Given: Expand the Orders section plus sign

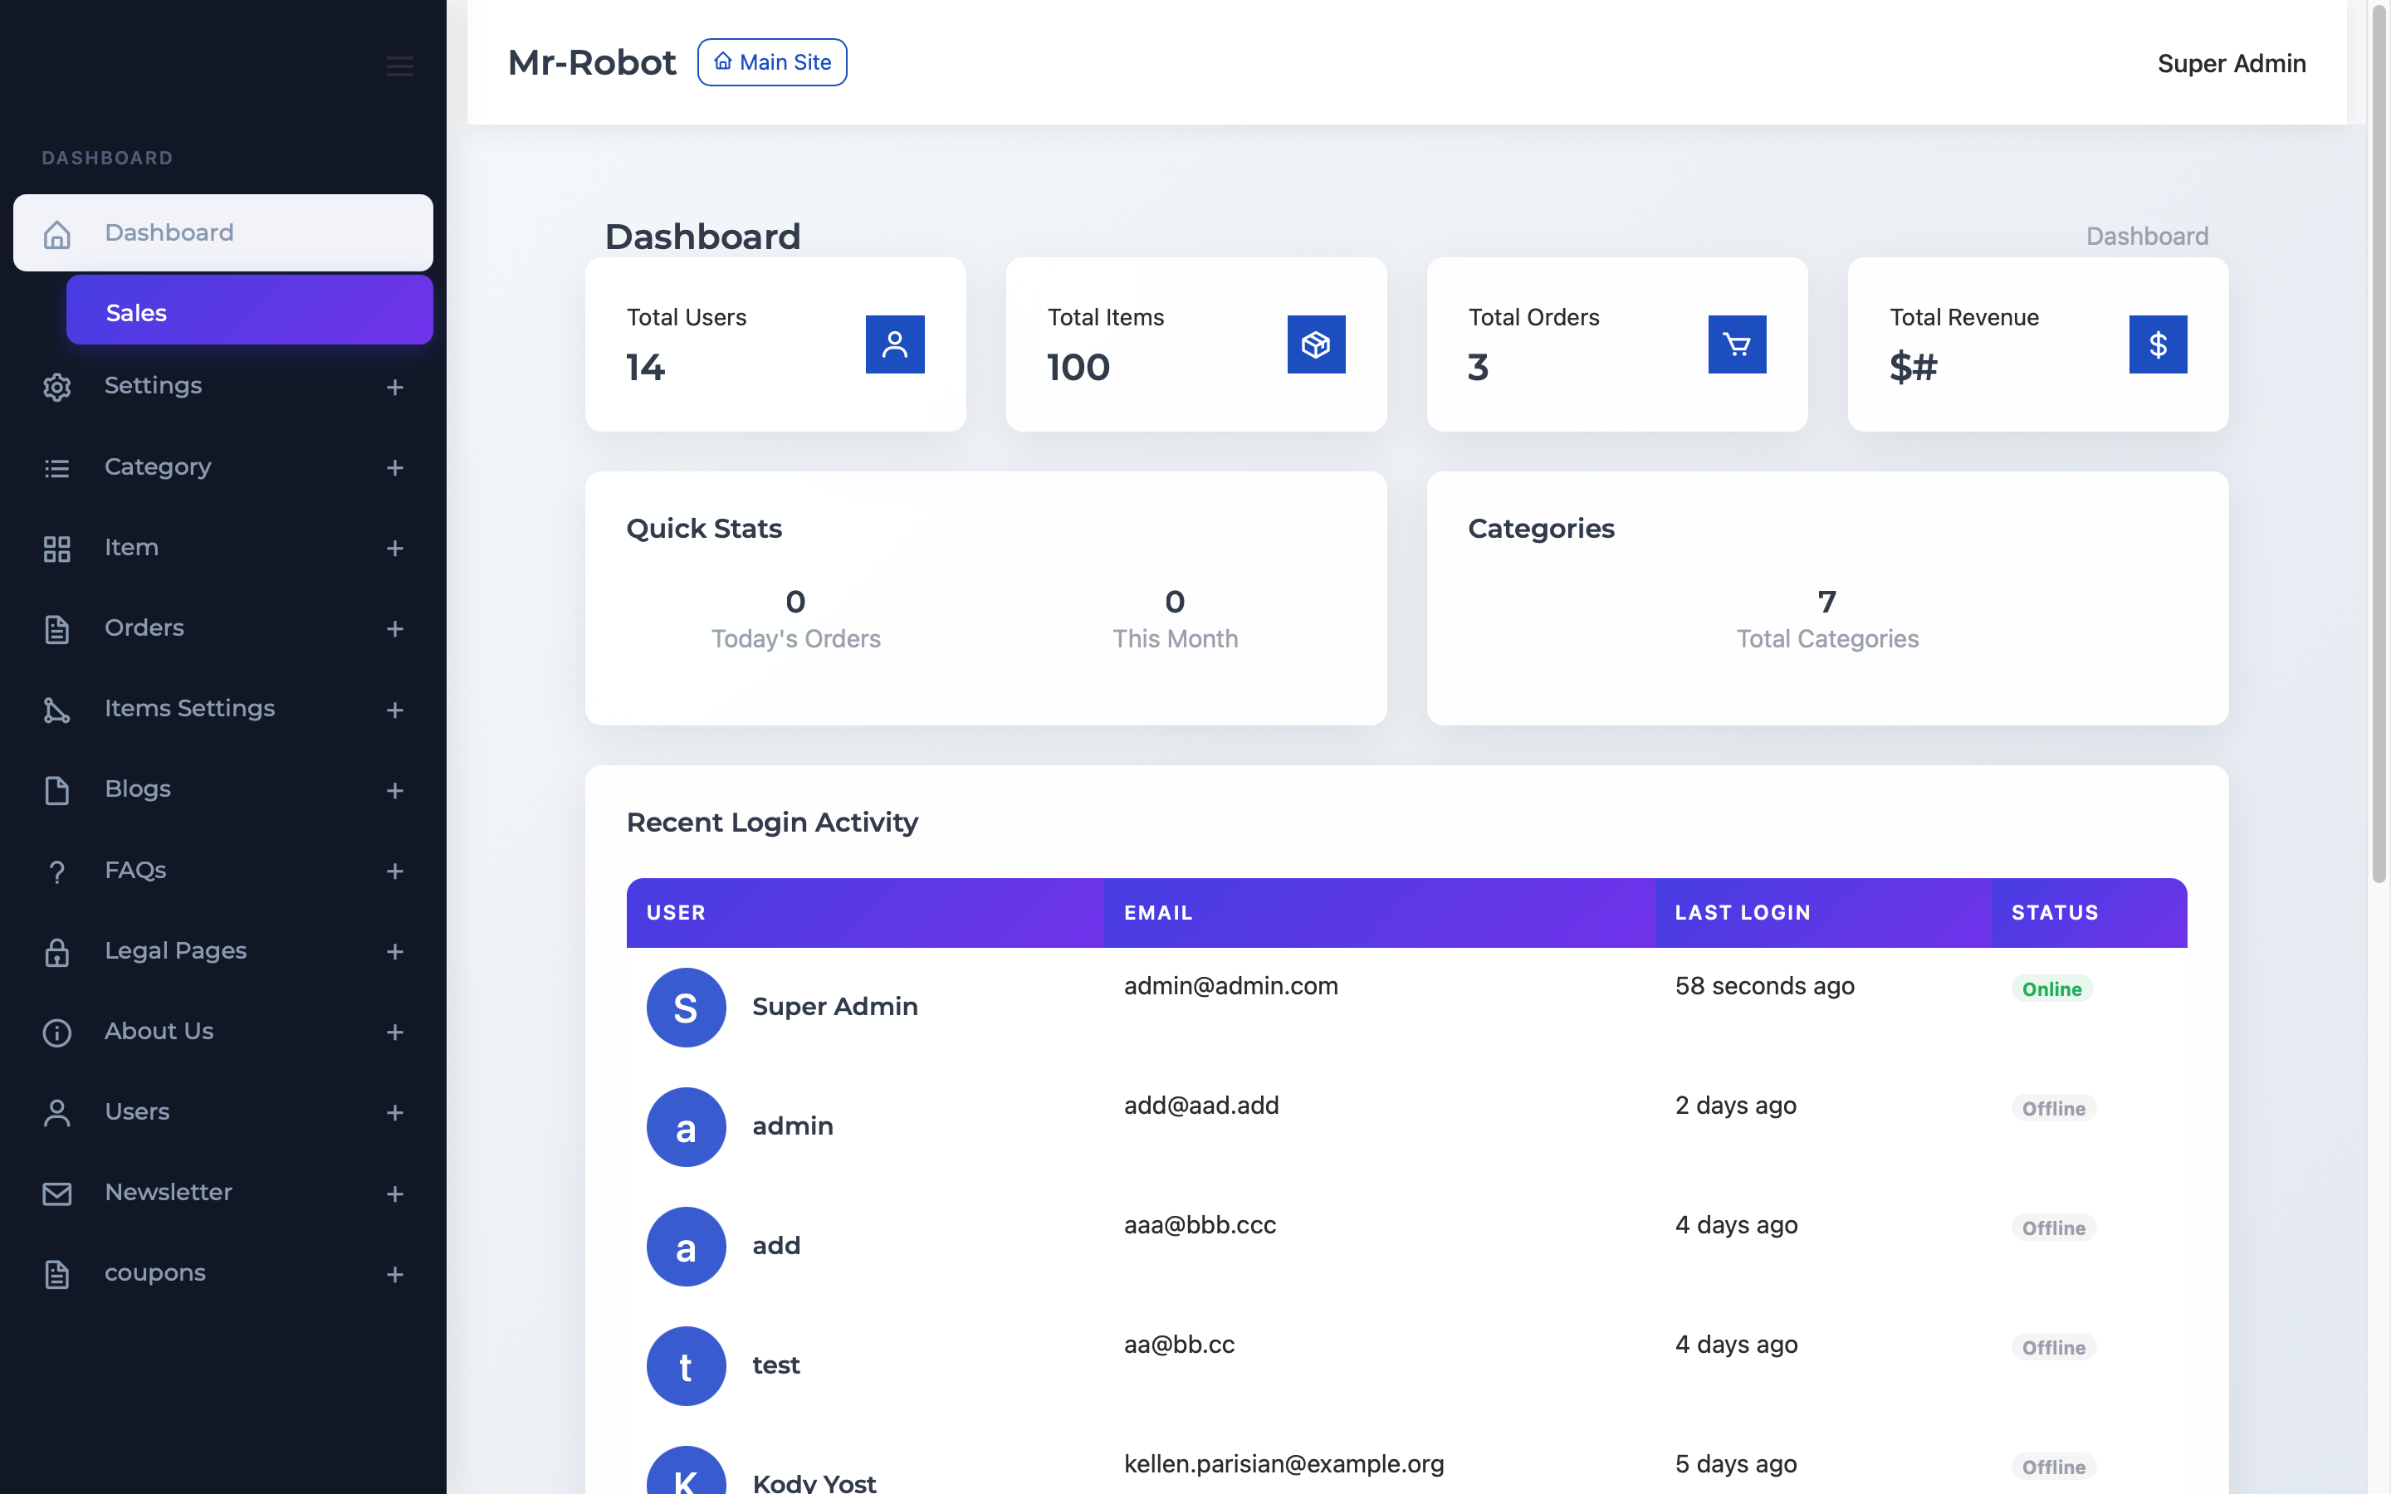Looking at the screenshot, I should pyautogui.click(x=394, y=628).
